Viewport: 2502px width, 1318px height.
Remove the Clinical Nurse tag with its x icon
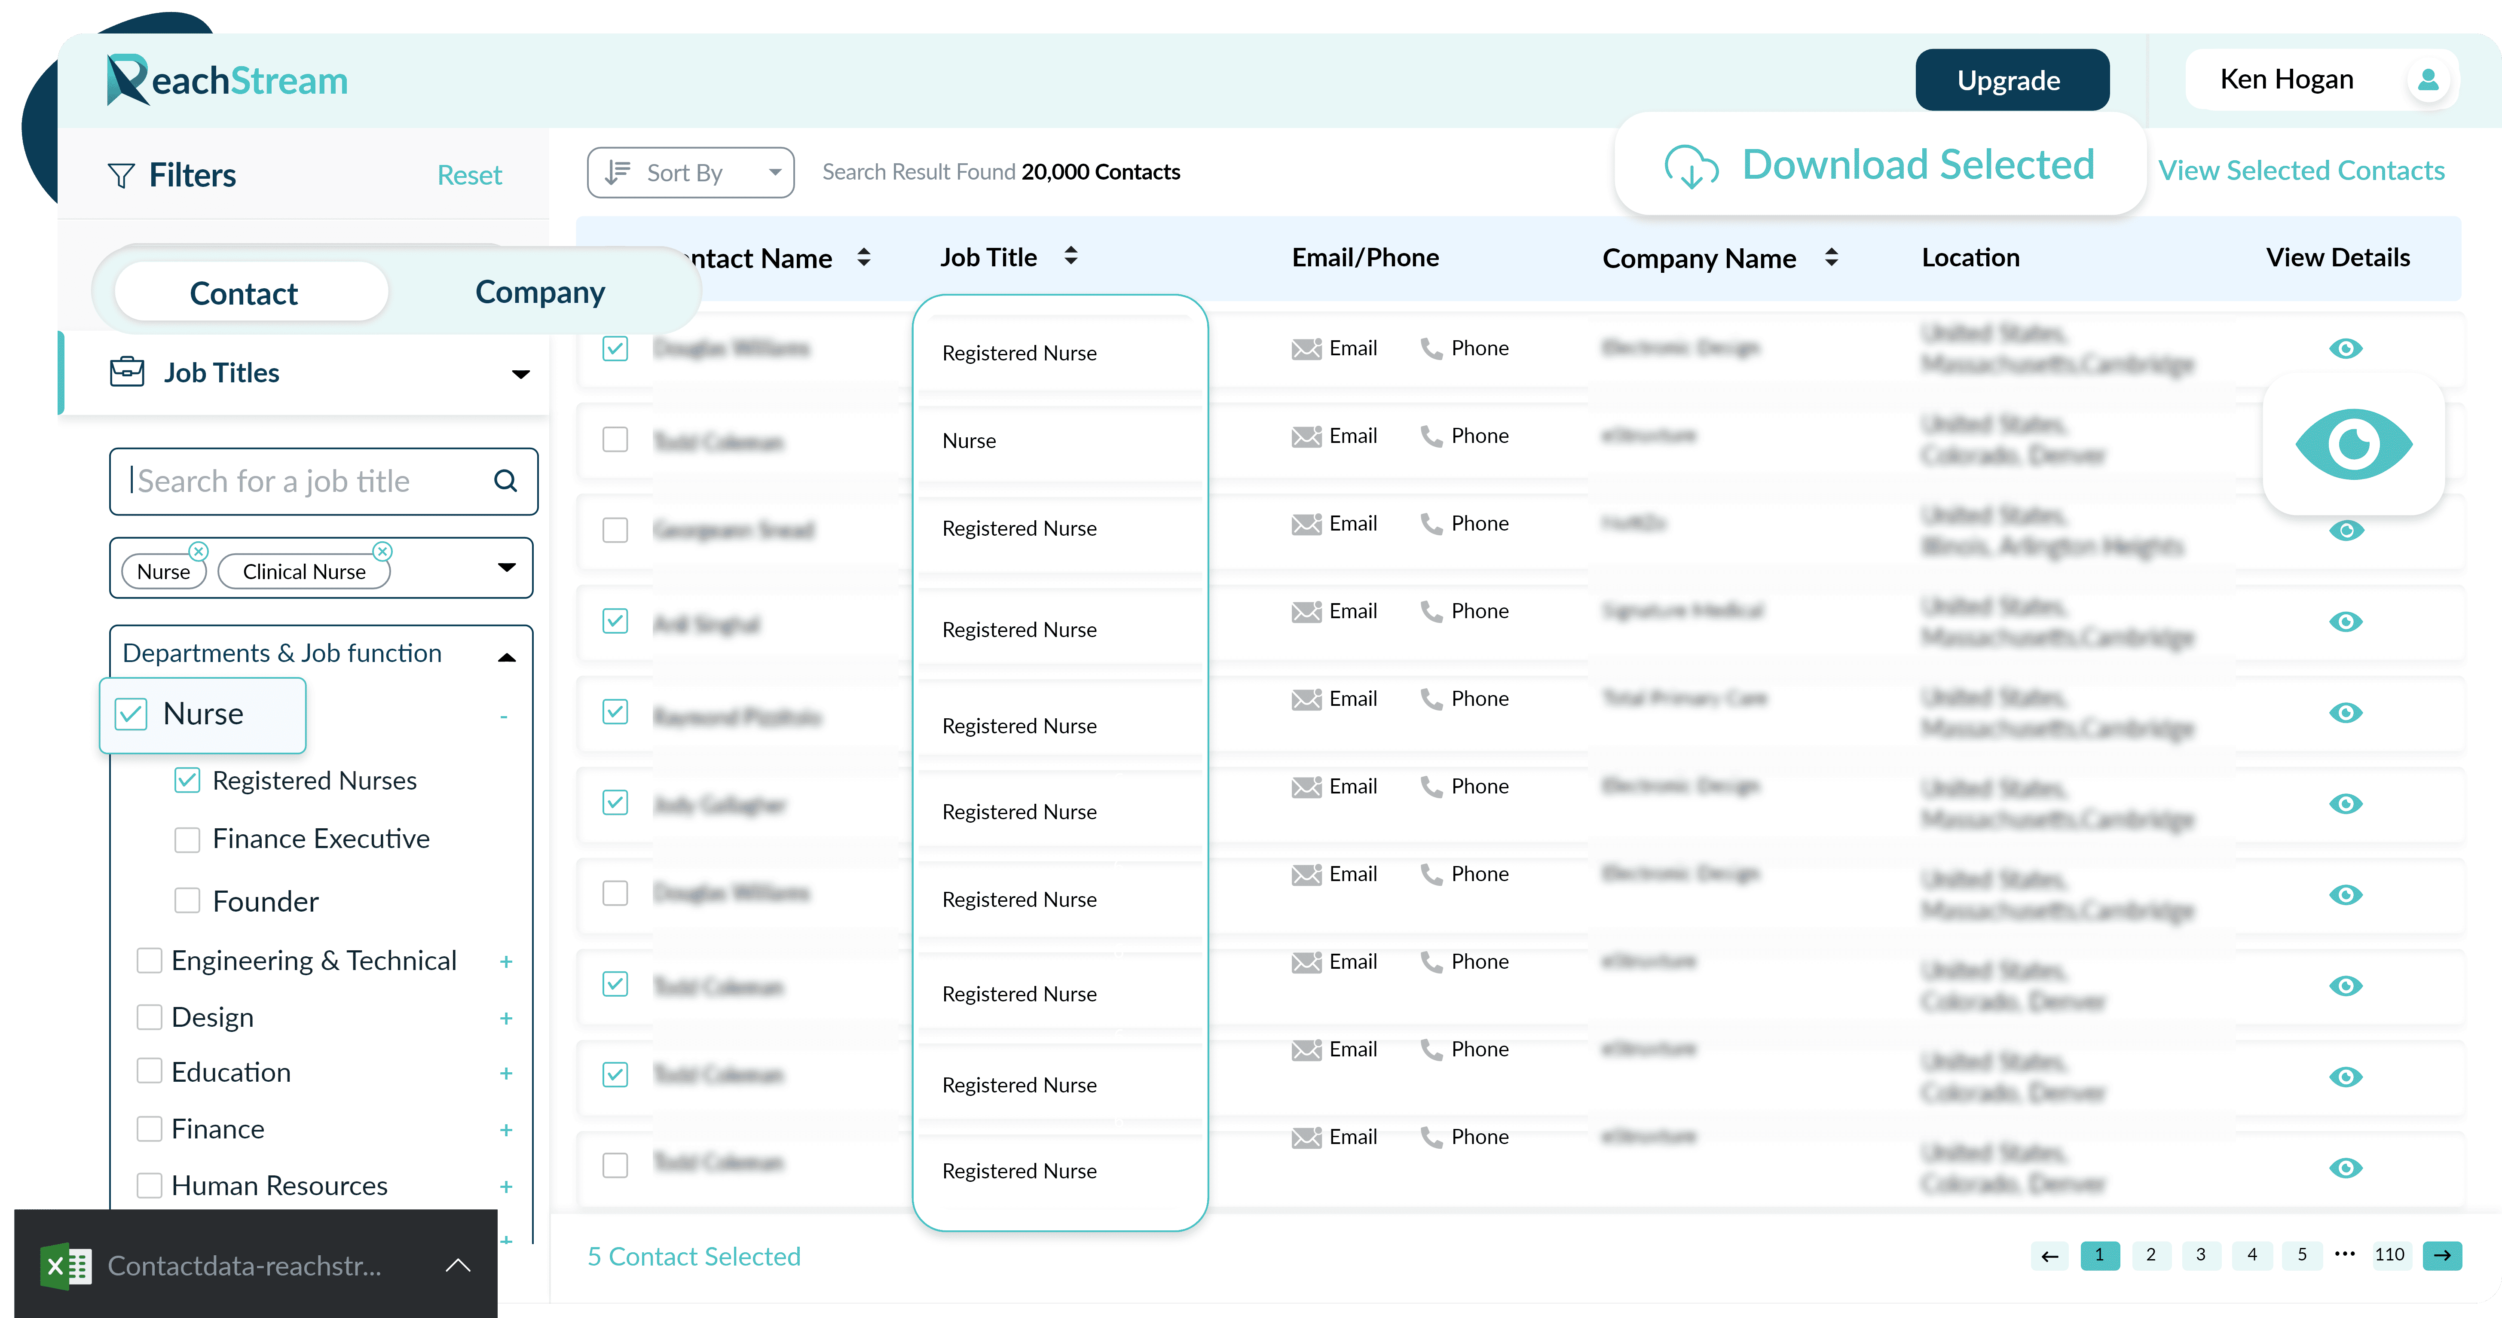tap(382, 551)
